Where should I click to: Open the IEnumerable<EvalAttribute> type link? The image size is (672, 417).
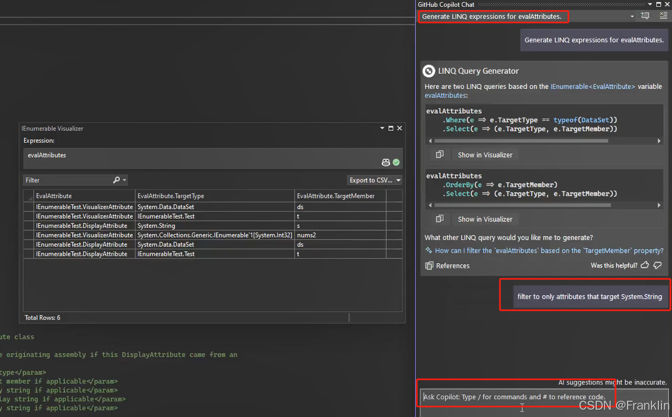pyautogui.click(x=593, y=86)
